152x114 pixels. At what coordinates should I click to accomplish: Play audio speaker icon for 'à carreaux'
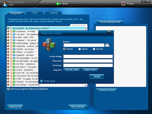[x=8, y=31]
